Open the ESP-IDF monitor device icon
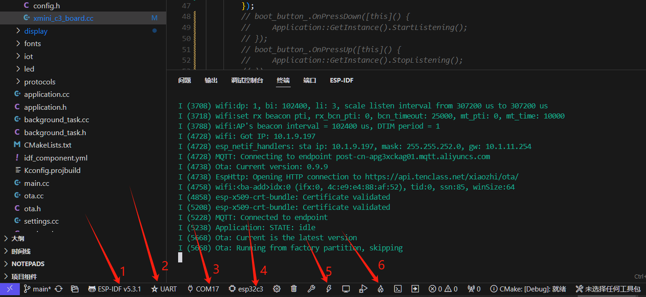Screen dimensions: 646x297 346,289
